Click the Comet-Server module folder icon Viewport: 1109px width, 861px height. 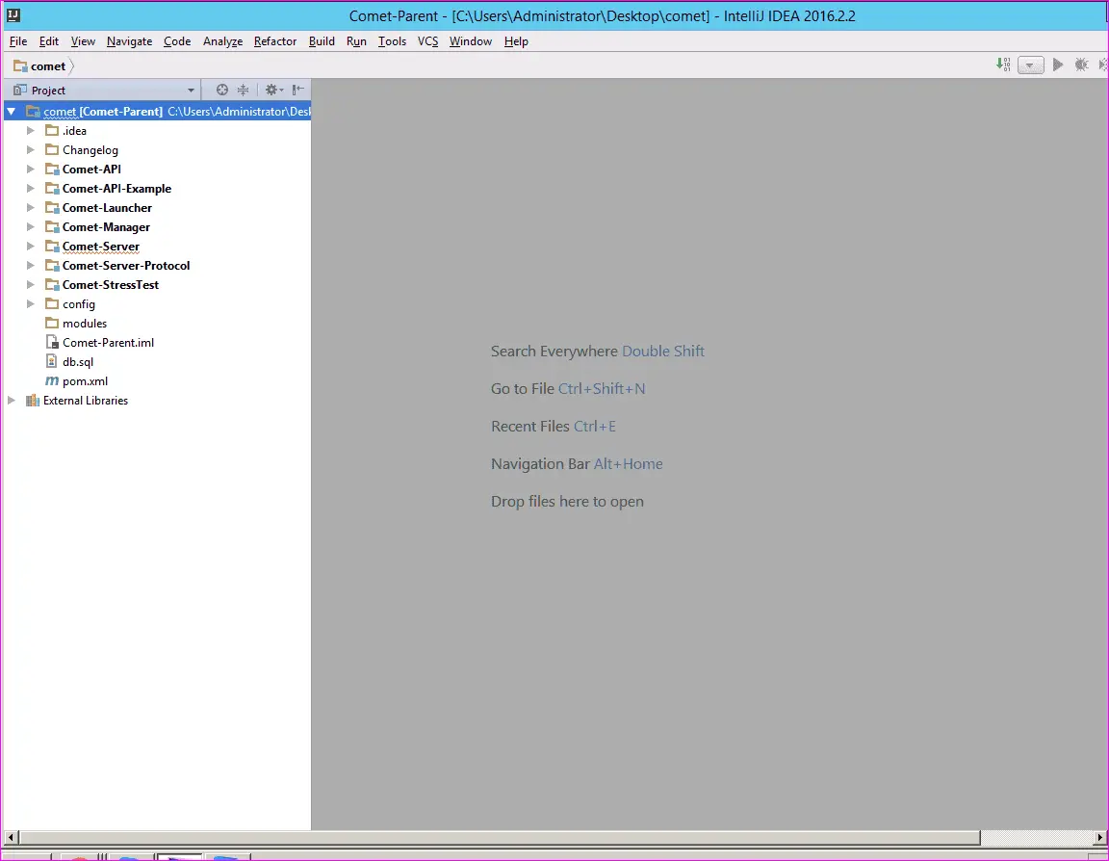tap(52, 247)
